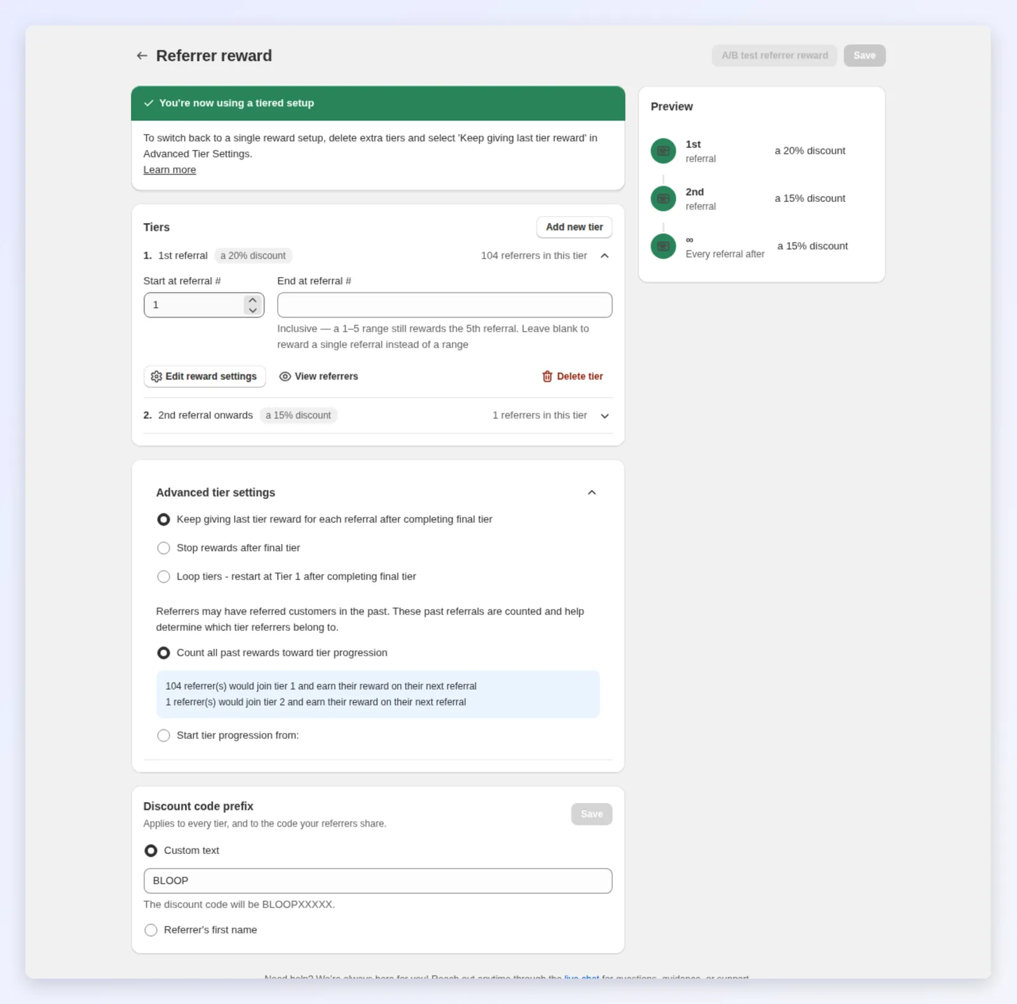Open Edit reward settings
Screen dimensions: 1017x1004
(204, 376)
